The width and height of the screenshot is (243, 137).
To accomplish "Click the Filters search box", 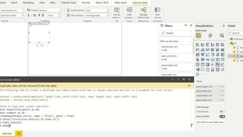I will coord(176,33).
